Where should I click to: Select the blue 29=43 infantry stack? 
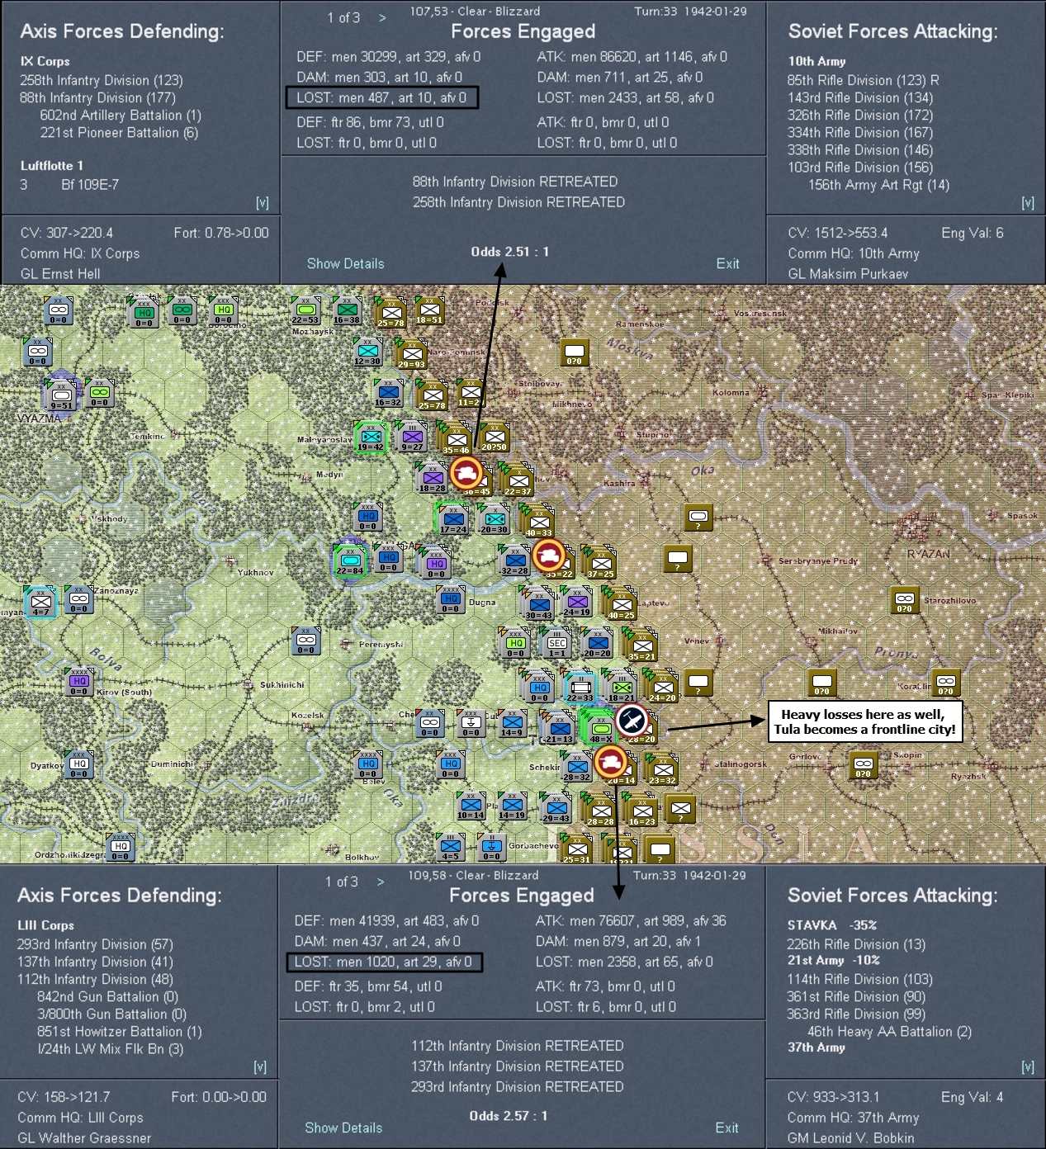tap(556, 808)
